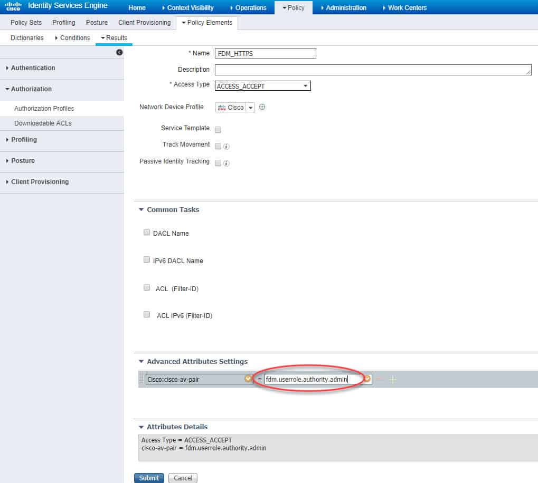Enable the Passive Identity Tracking checkbox

(x=218, y=163)
